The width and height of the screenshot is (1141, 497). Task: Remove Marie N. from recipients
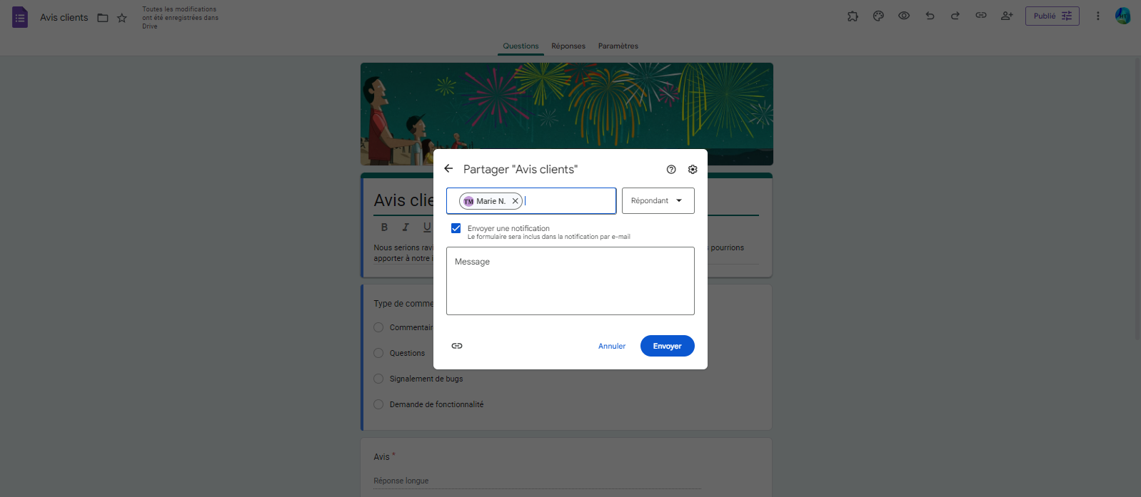coord(515,201)
